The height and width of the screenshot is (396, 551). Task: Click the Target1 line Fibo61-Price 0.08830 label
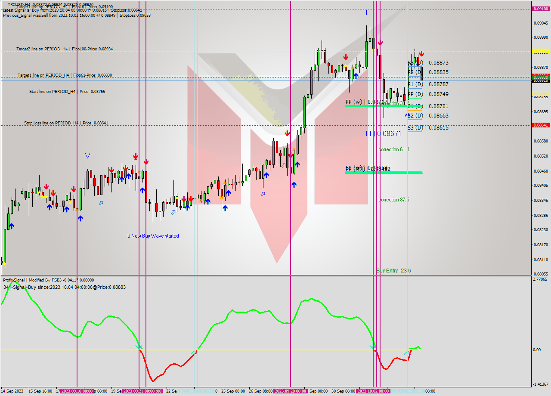point(65,75)
